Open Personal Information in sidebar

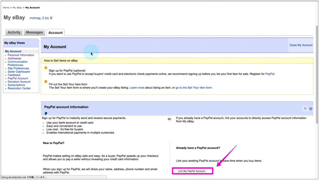coord(21,55)
